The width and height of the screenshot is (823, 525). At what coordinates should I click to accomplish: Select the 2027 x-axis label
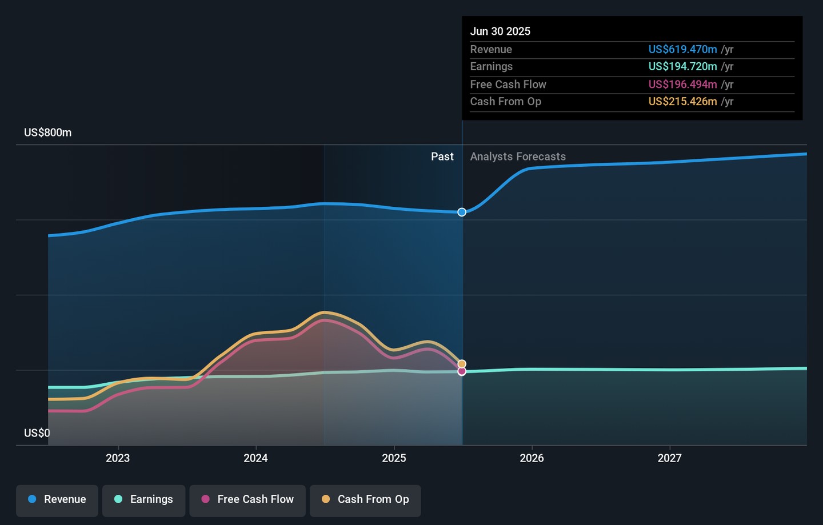pyautogui.click(x=669, y=458)
